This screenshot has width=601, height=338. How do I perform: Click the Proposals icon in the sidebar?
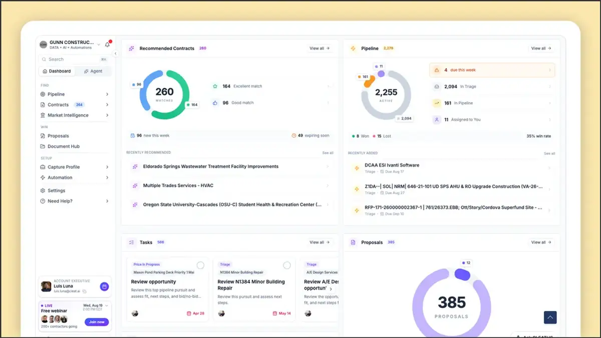click(43, 136)
